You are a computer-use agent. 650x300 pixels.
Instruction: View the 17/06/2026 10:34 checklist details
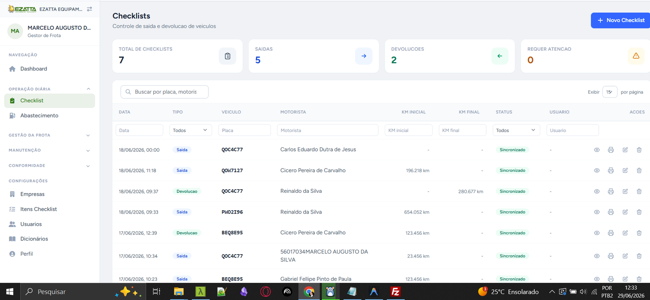[x=597, y=256]
